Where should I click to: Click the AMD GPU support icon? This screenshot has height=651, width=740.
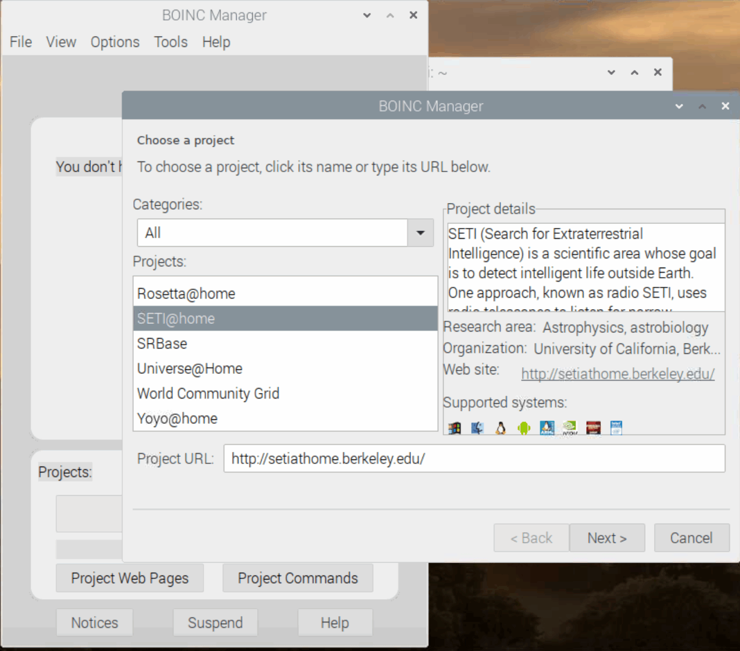(592, 427)
